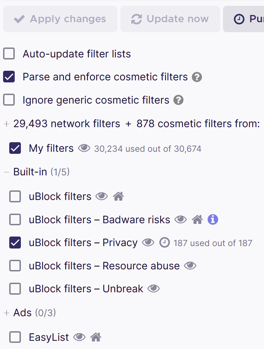Click the info icon for Badware risks
The height and width of the screenshot is (349, 264).
213,219
